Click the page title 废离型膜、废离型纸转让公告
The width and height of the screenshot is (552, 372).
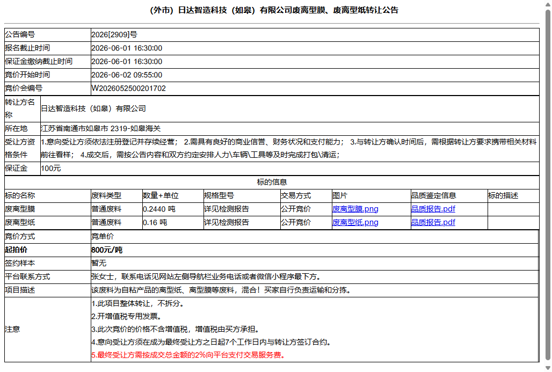click(x=274, y=10)
